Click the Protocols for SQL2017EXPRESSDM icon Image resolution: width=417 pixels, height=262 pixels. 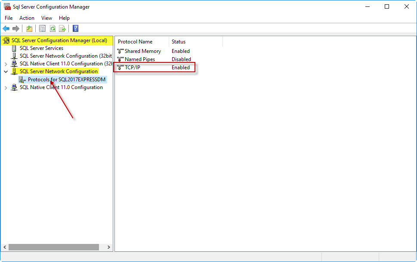coord(22,80)
